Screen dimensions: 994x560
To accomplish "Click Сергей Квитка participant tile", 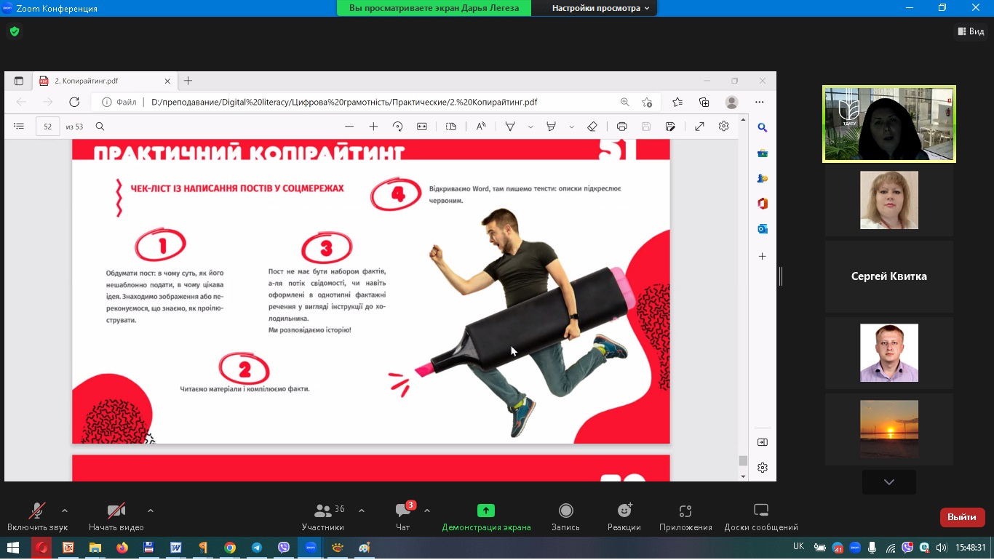I will click(888, 276).
